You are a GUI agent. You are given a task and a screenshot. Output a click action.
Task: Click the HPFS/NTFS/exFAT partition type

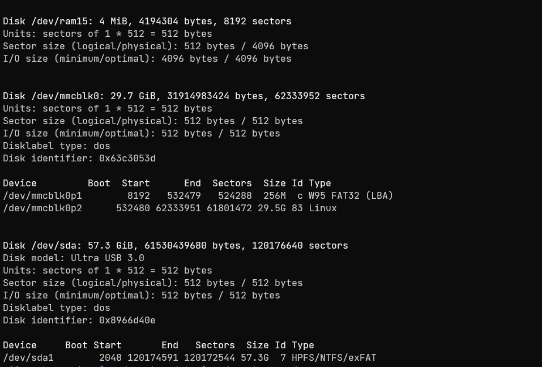[334, 358]
